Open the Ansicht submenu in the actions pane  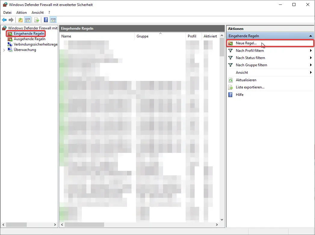270,73
